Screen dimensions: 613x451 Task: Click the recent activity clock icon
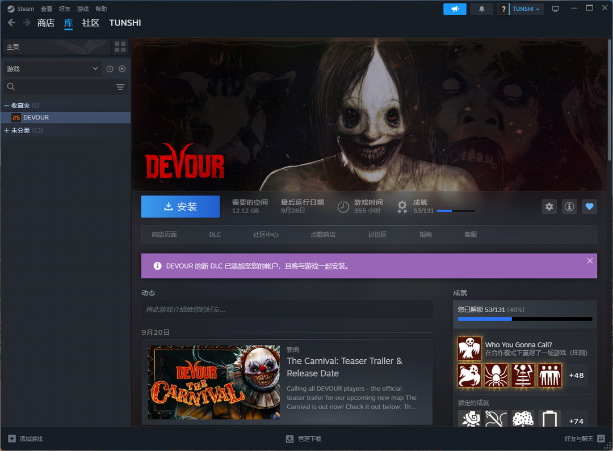click(110, 69)
